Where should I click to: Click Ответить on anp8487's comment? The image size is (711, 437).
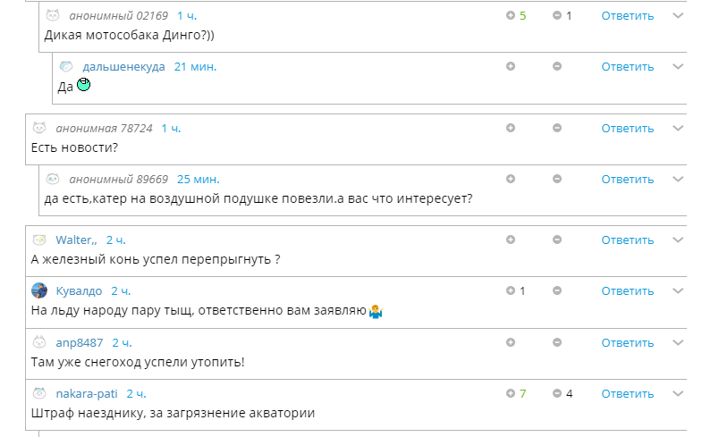(x=628, y=342)
